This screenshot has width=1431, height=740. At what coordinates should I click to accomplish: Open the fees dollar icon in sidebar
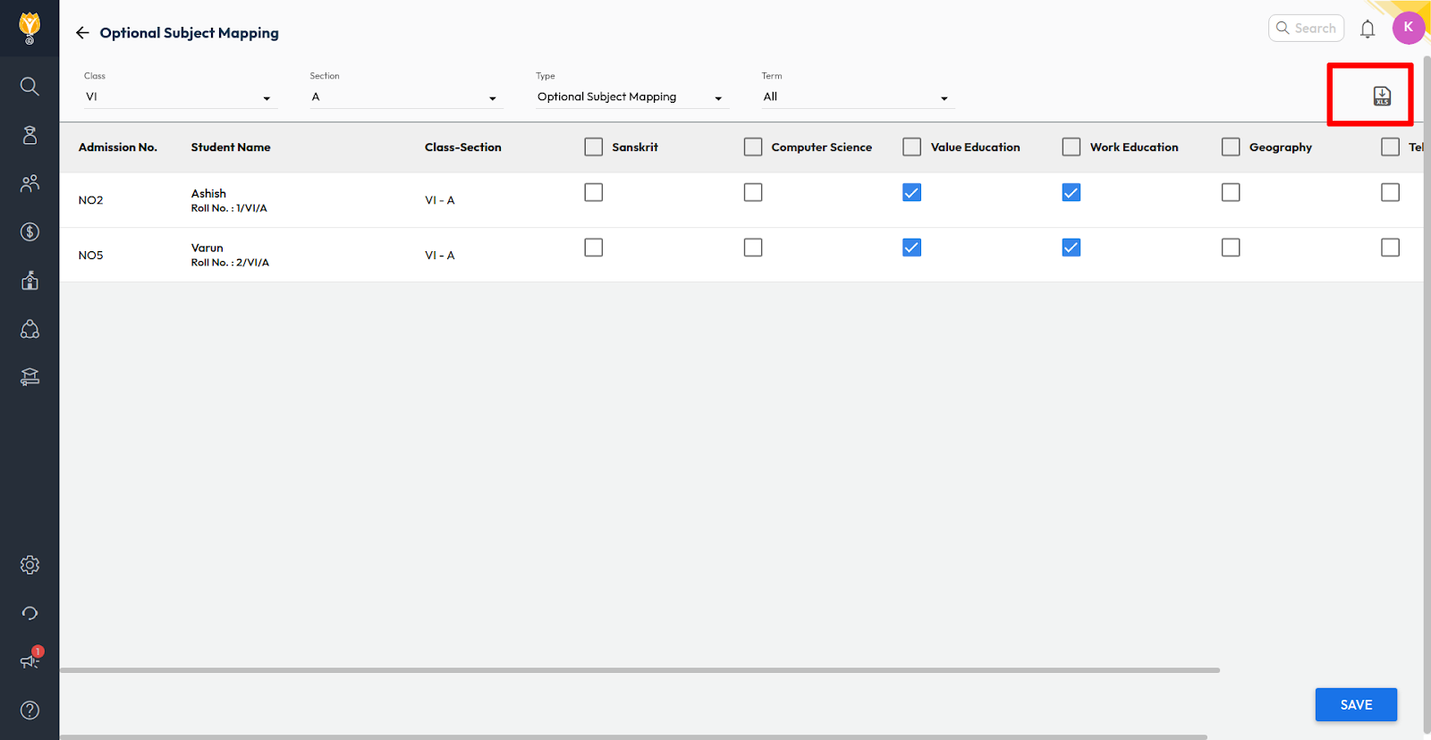click(30, 232)
